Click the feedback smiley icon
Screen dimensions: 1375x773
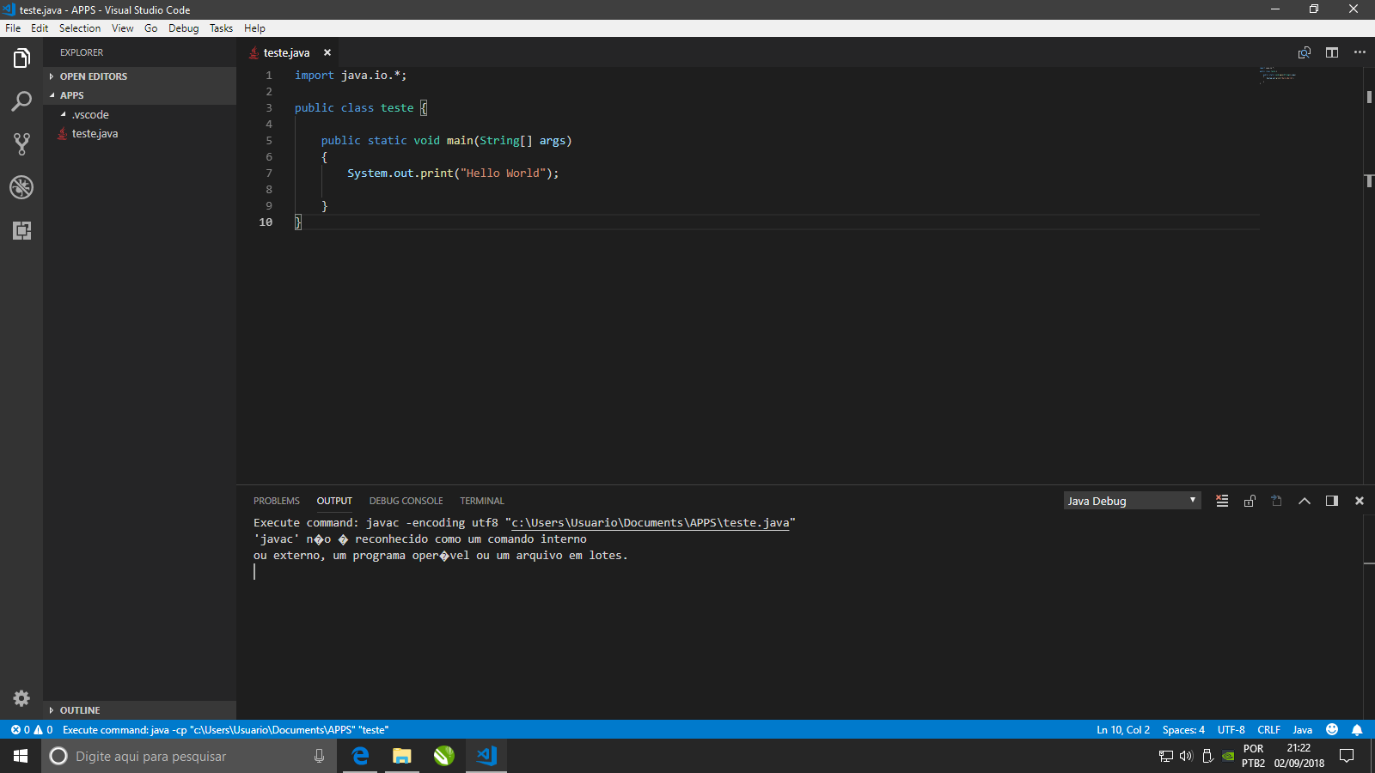pos(1332,730)
